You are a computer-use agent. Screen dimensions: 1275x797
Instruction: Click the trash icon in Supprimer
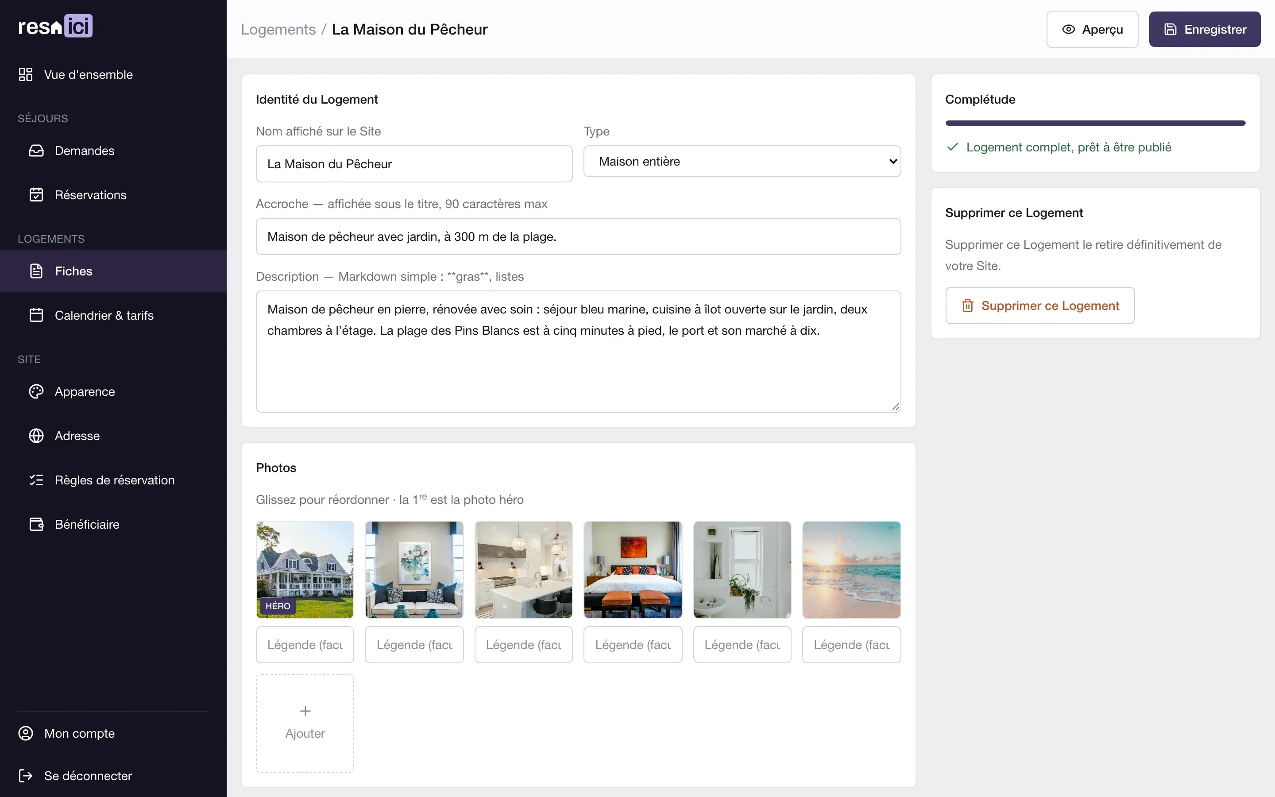[967, 306]
